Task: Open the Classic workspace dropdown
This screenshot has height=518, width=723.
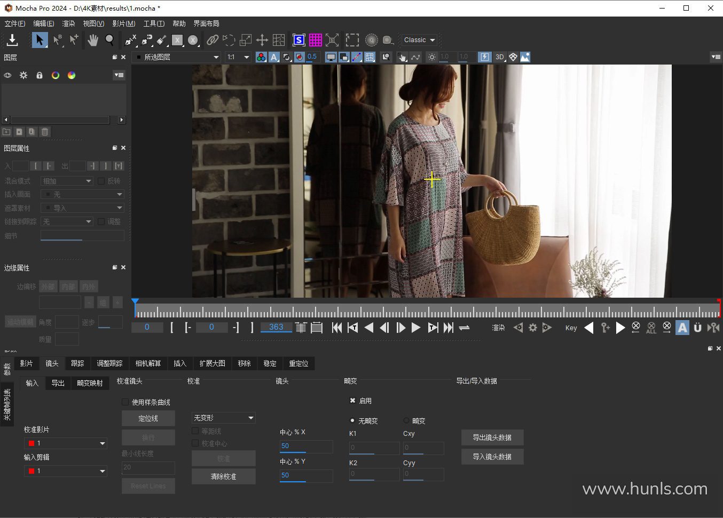Action: 420,40
